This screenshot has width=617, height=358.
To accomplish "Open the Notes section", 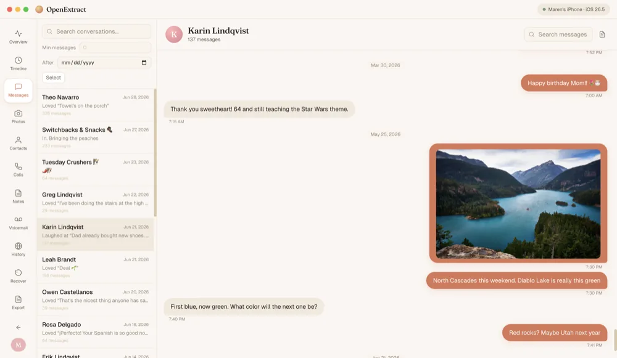I will pyautogui.click(x=18, y=197).
